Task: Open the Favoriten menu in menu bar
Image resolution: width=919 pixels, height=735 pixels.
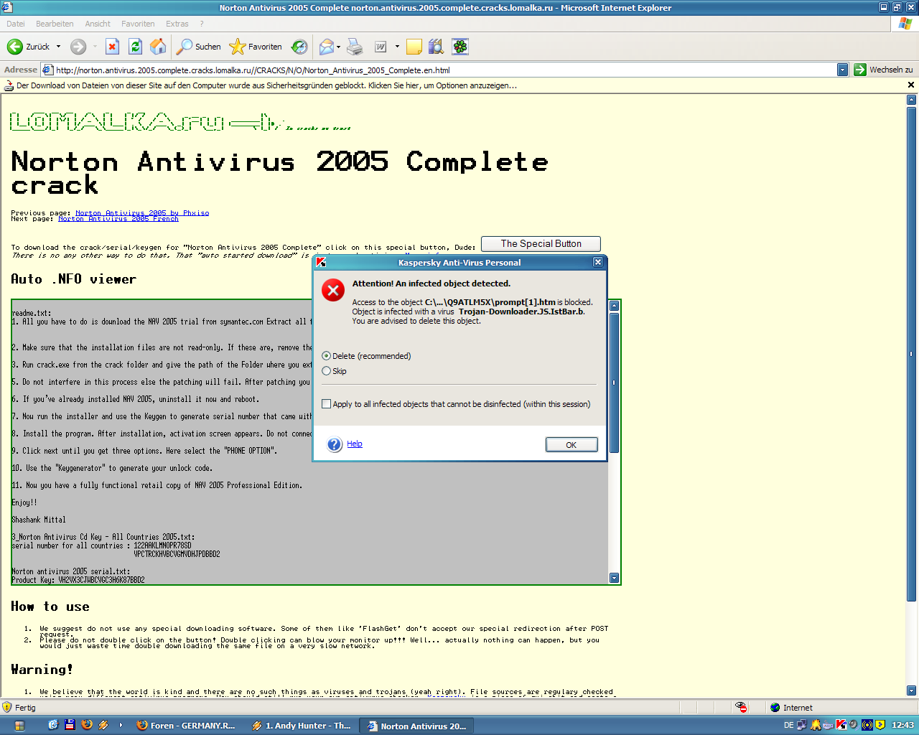Action: (x=138, y=24)
